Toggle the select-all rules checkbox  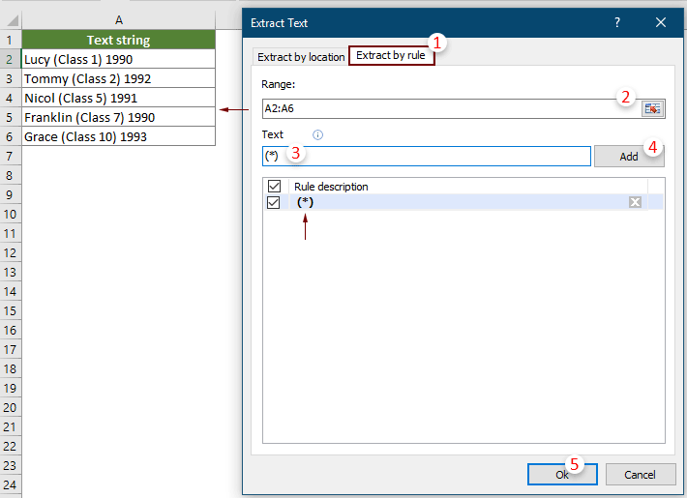click(x=274, y=186)
